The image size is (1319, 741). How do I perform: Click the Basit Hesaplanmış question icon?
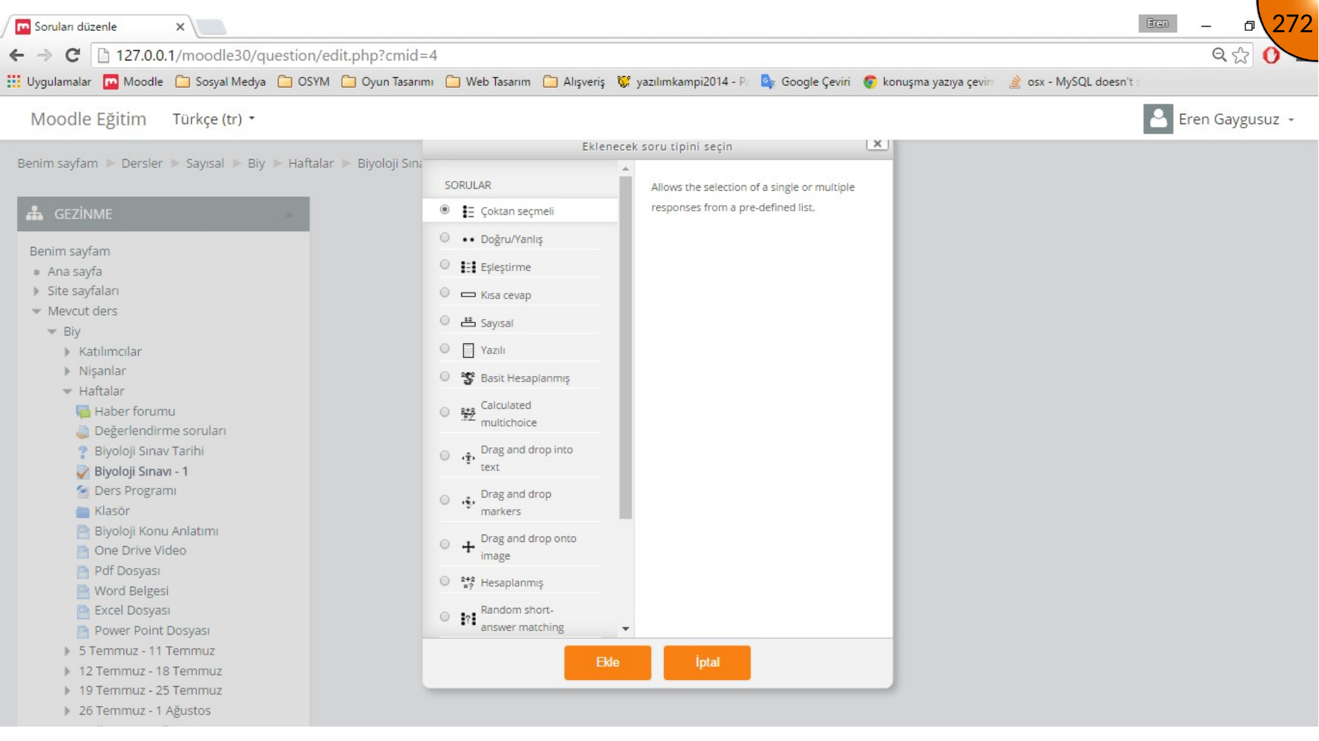(468, 378)
